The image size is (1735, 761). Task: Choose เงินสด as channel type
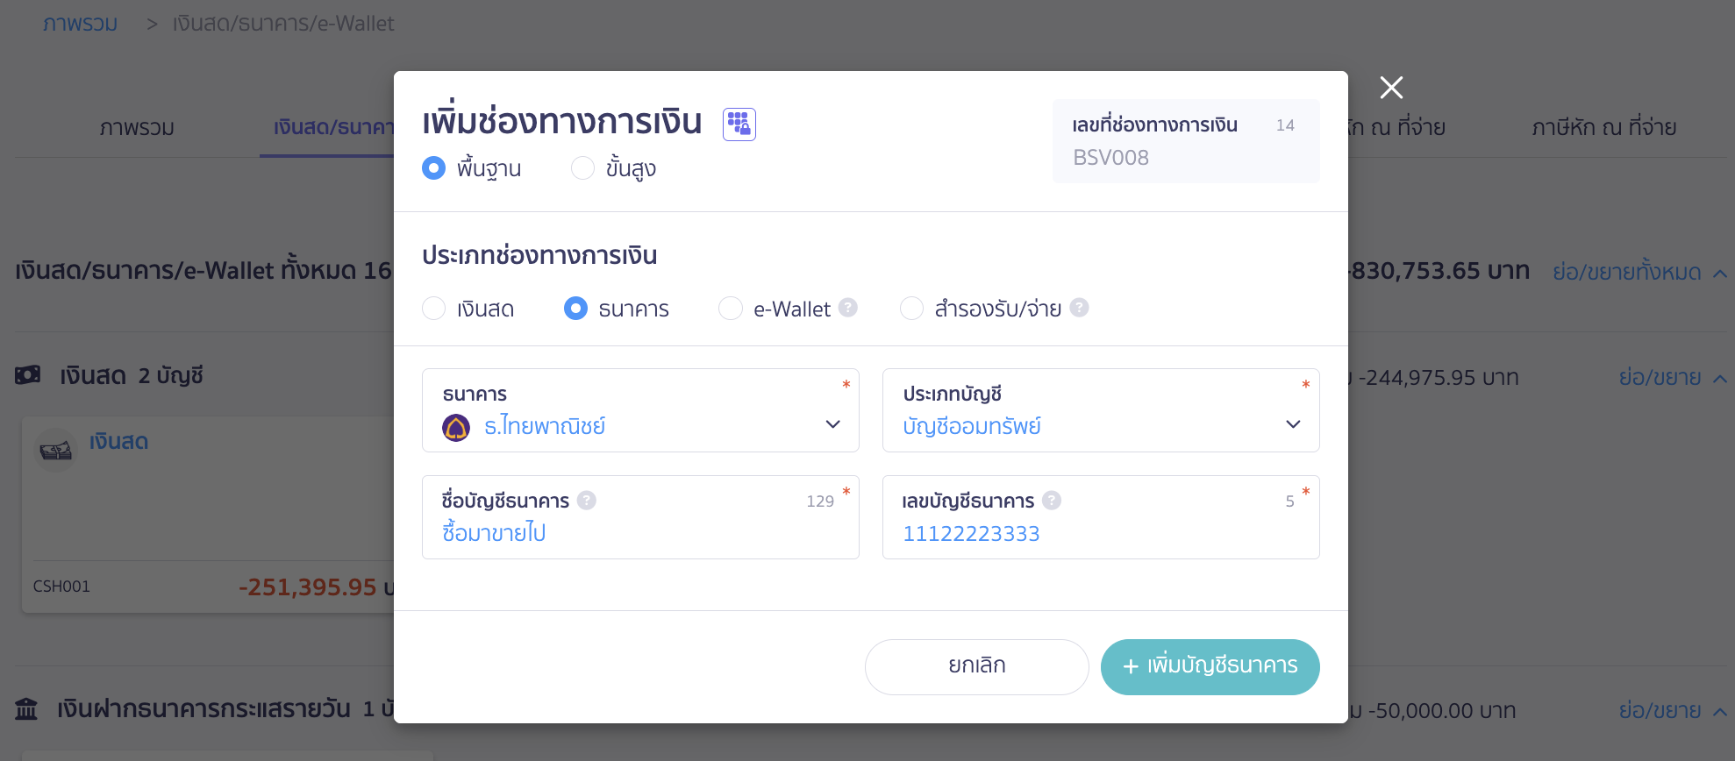pyautogui.click(x=433, y=309)
